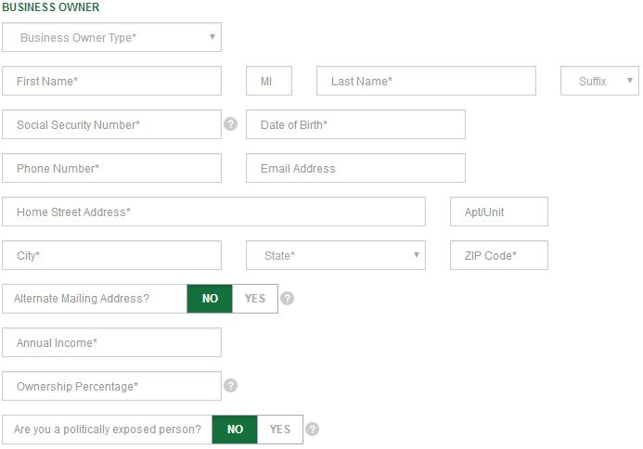Select the ZIP Code input
This screenshot has height=449, width=643.
coord(498,255)
